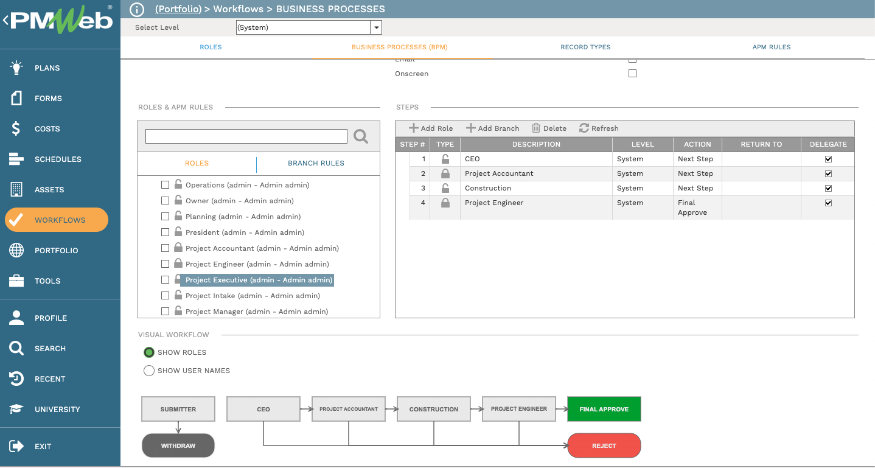Open the Recent history icon
This screenshot has height=468, width=875.
pyautogui.click(x=16, y=379)
